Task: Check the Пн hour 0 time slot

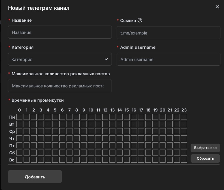Action: [x=19, y=117]
